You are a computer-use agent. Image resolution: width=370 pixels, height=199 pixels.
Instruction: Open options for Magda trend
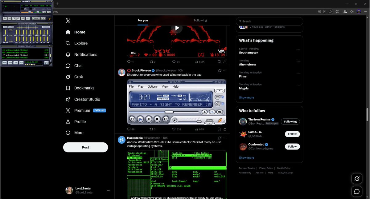coord(298,85)
